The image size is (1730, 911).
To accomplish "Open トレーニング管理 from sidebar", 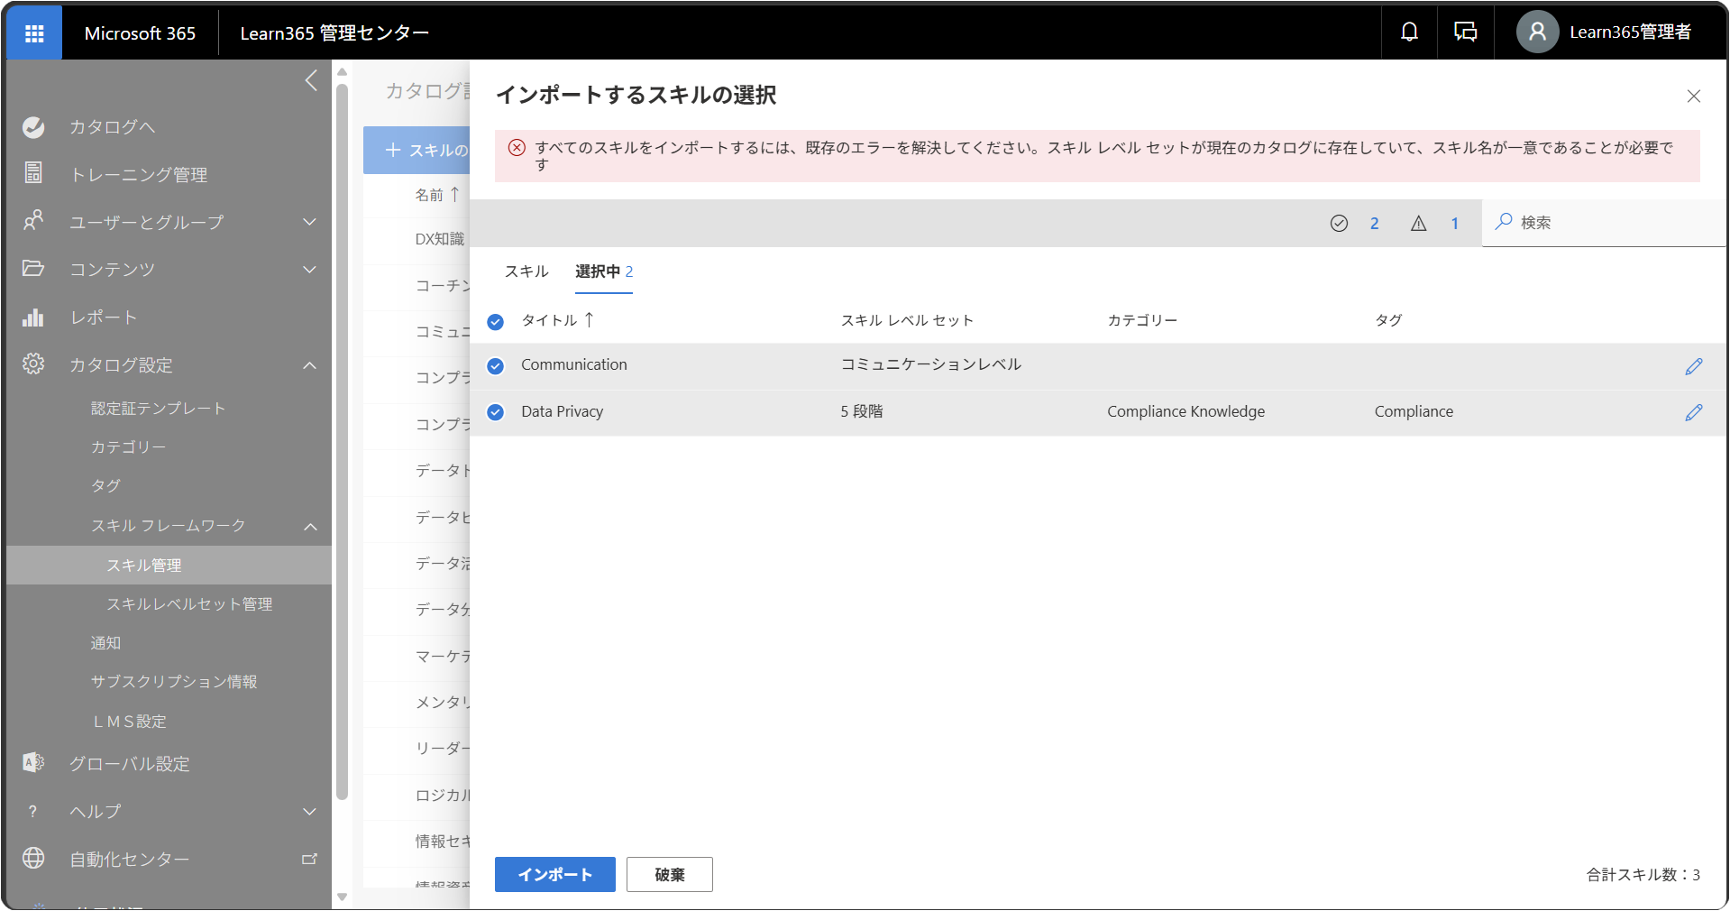I will tap(139, 175).
